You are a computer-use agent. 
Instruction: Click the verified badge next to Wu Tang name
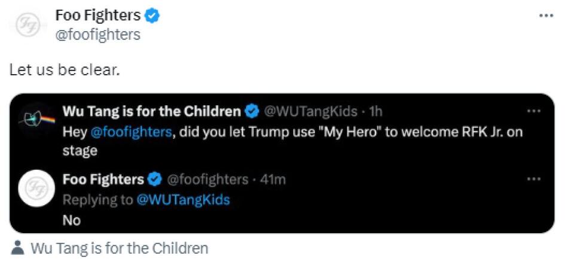point(253,111)
